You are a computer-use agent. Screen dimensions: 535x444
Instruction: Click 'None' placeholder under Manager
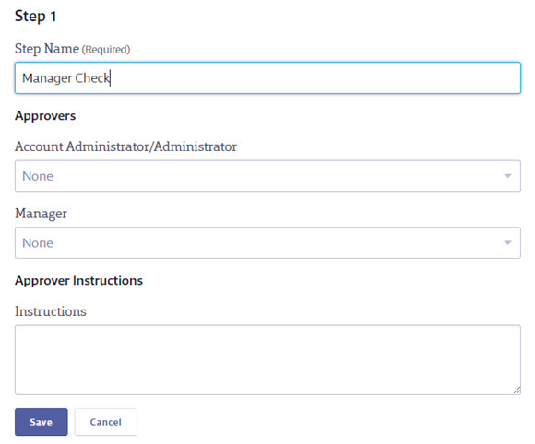coord(38,242)
